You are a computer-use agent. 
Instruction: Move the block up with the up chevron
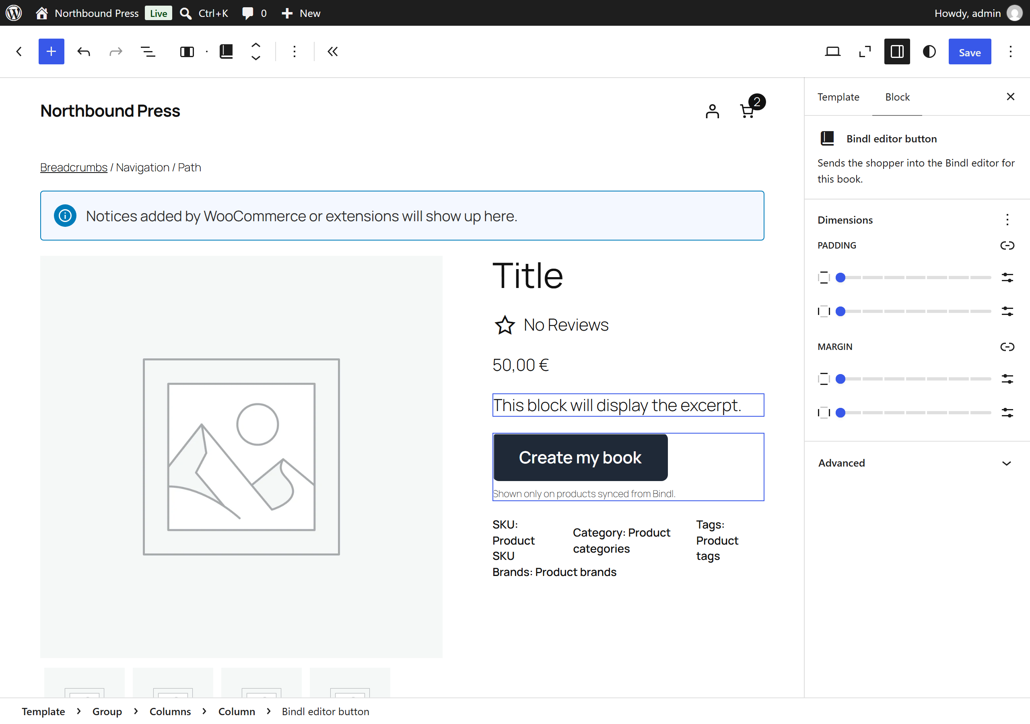coord(256,45)
